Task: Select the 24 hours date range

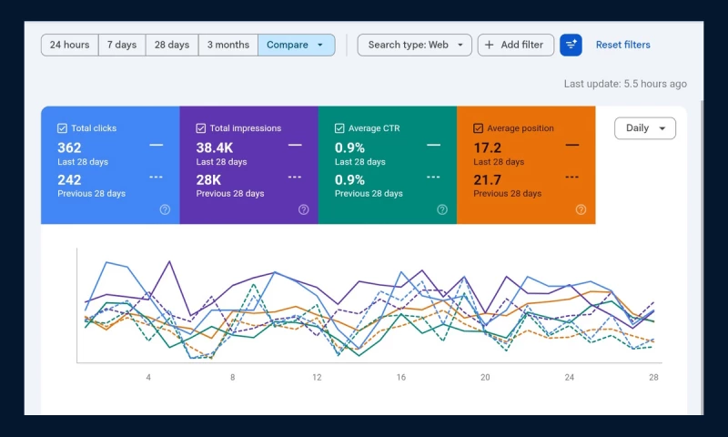Action: pyautogui.click(x=70, y=45)
